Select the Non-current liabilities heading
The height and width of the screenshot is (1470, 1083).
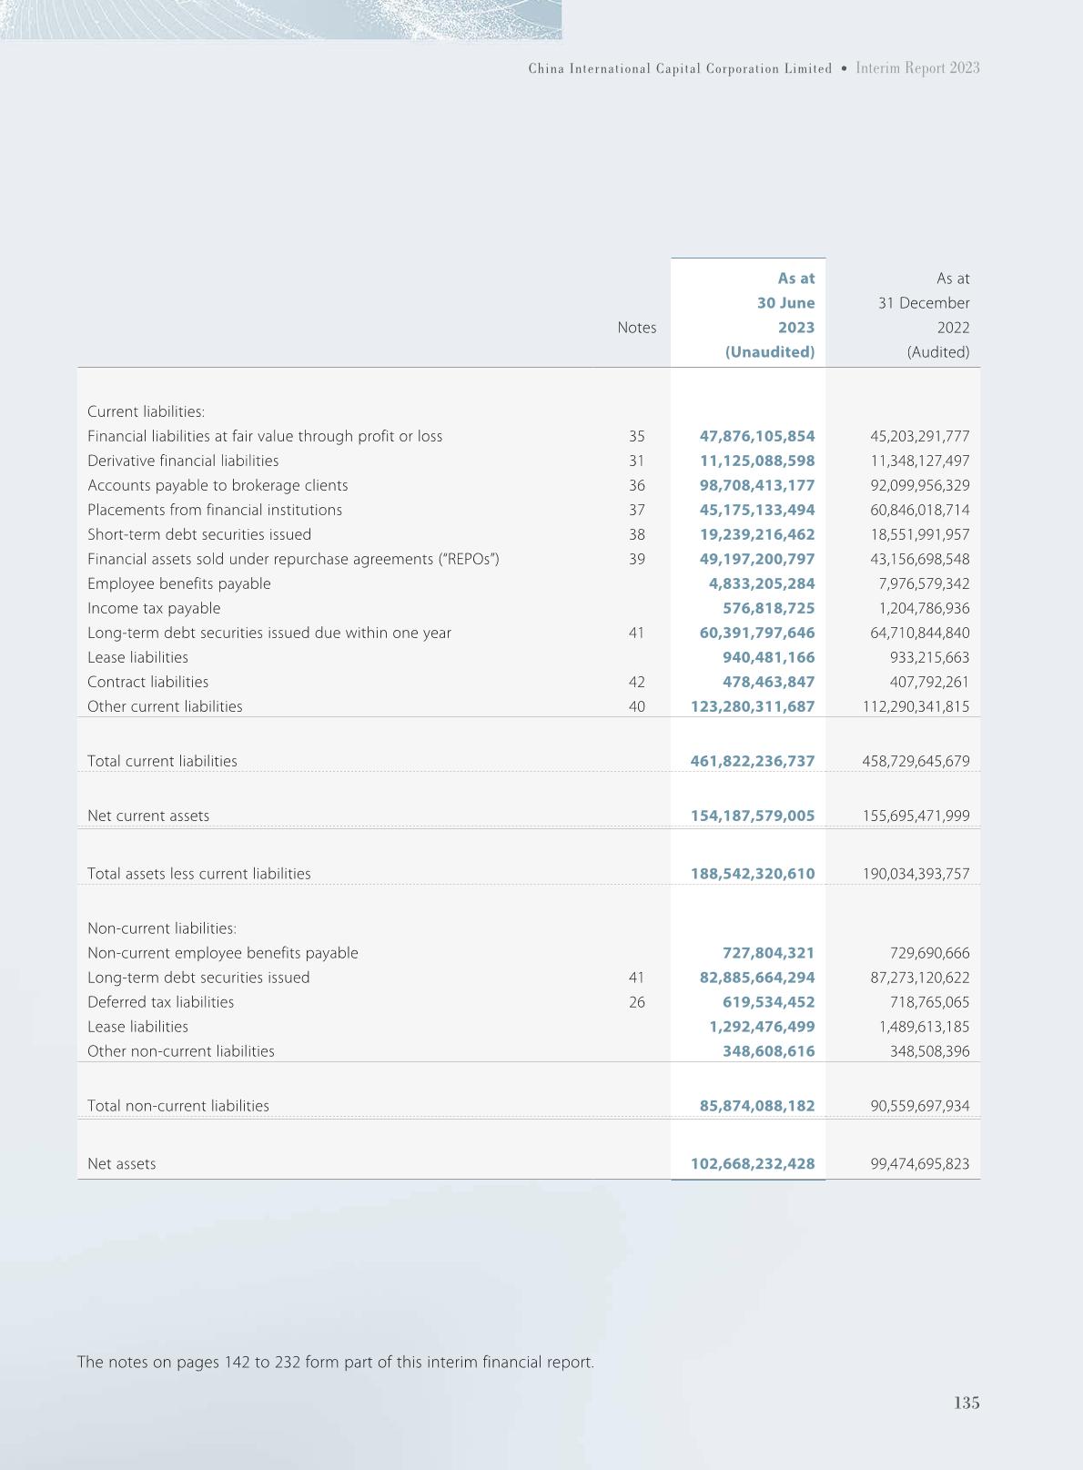point(162,928)
